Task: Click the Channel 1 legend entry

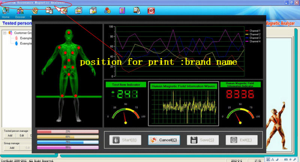Action: coord(253,31)
